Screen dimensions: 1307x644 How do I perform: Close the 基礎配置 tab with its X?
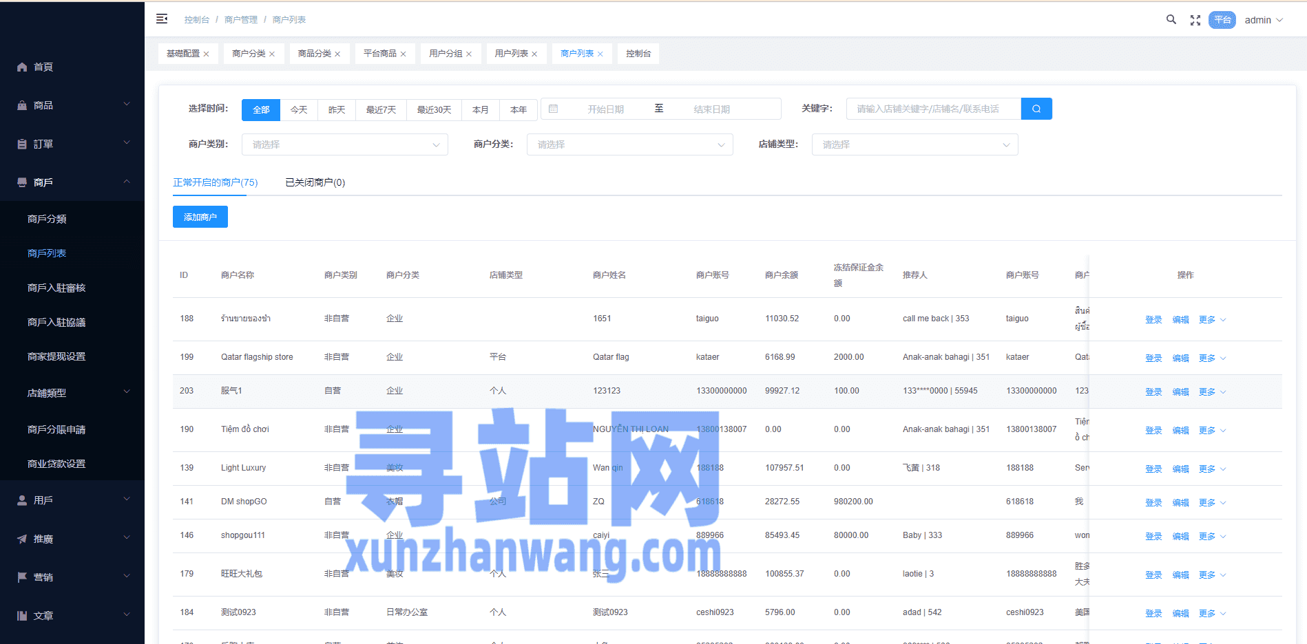206,54
